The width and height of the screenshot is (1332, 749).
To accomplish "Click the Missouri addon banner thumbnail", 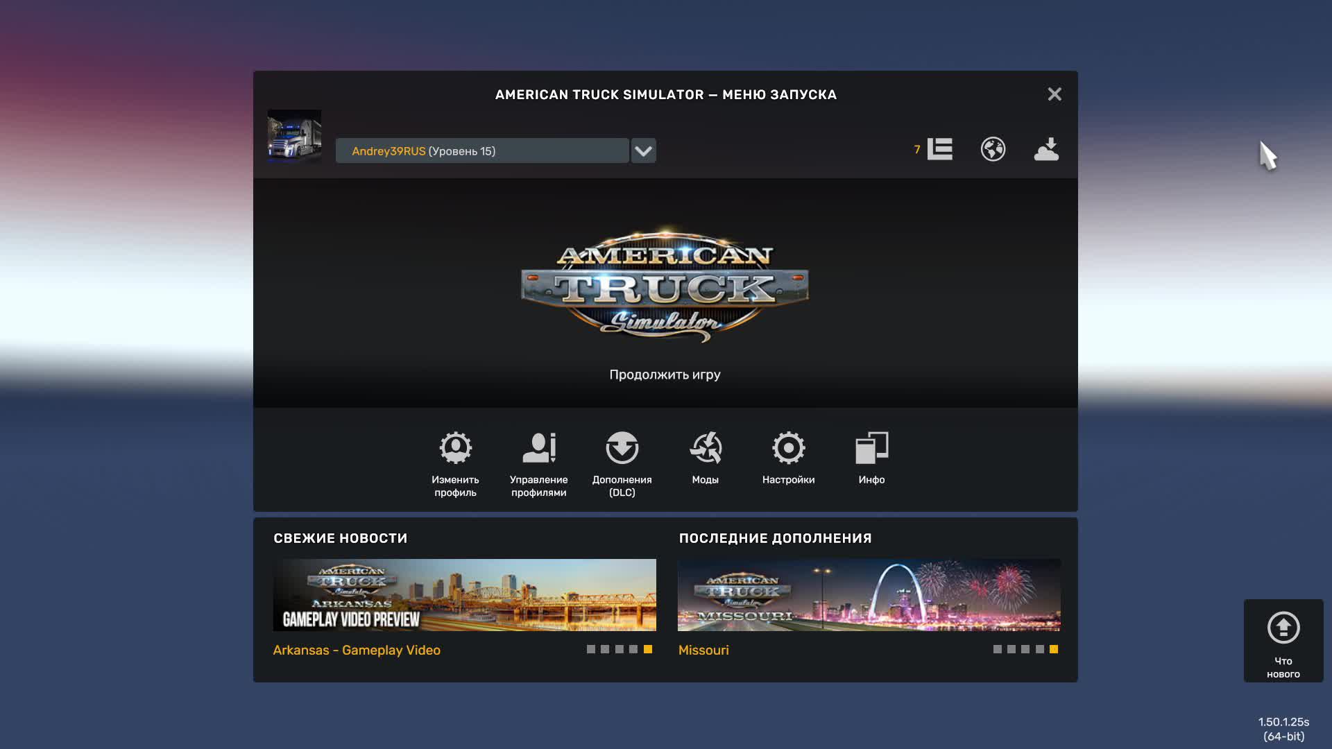I will [869, 595].
